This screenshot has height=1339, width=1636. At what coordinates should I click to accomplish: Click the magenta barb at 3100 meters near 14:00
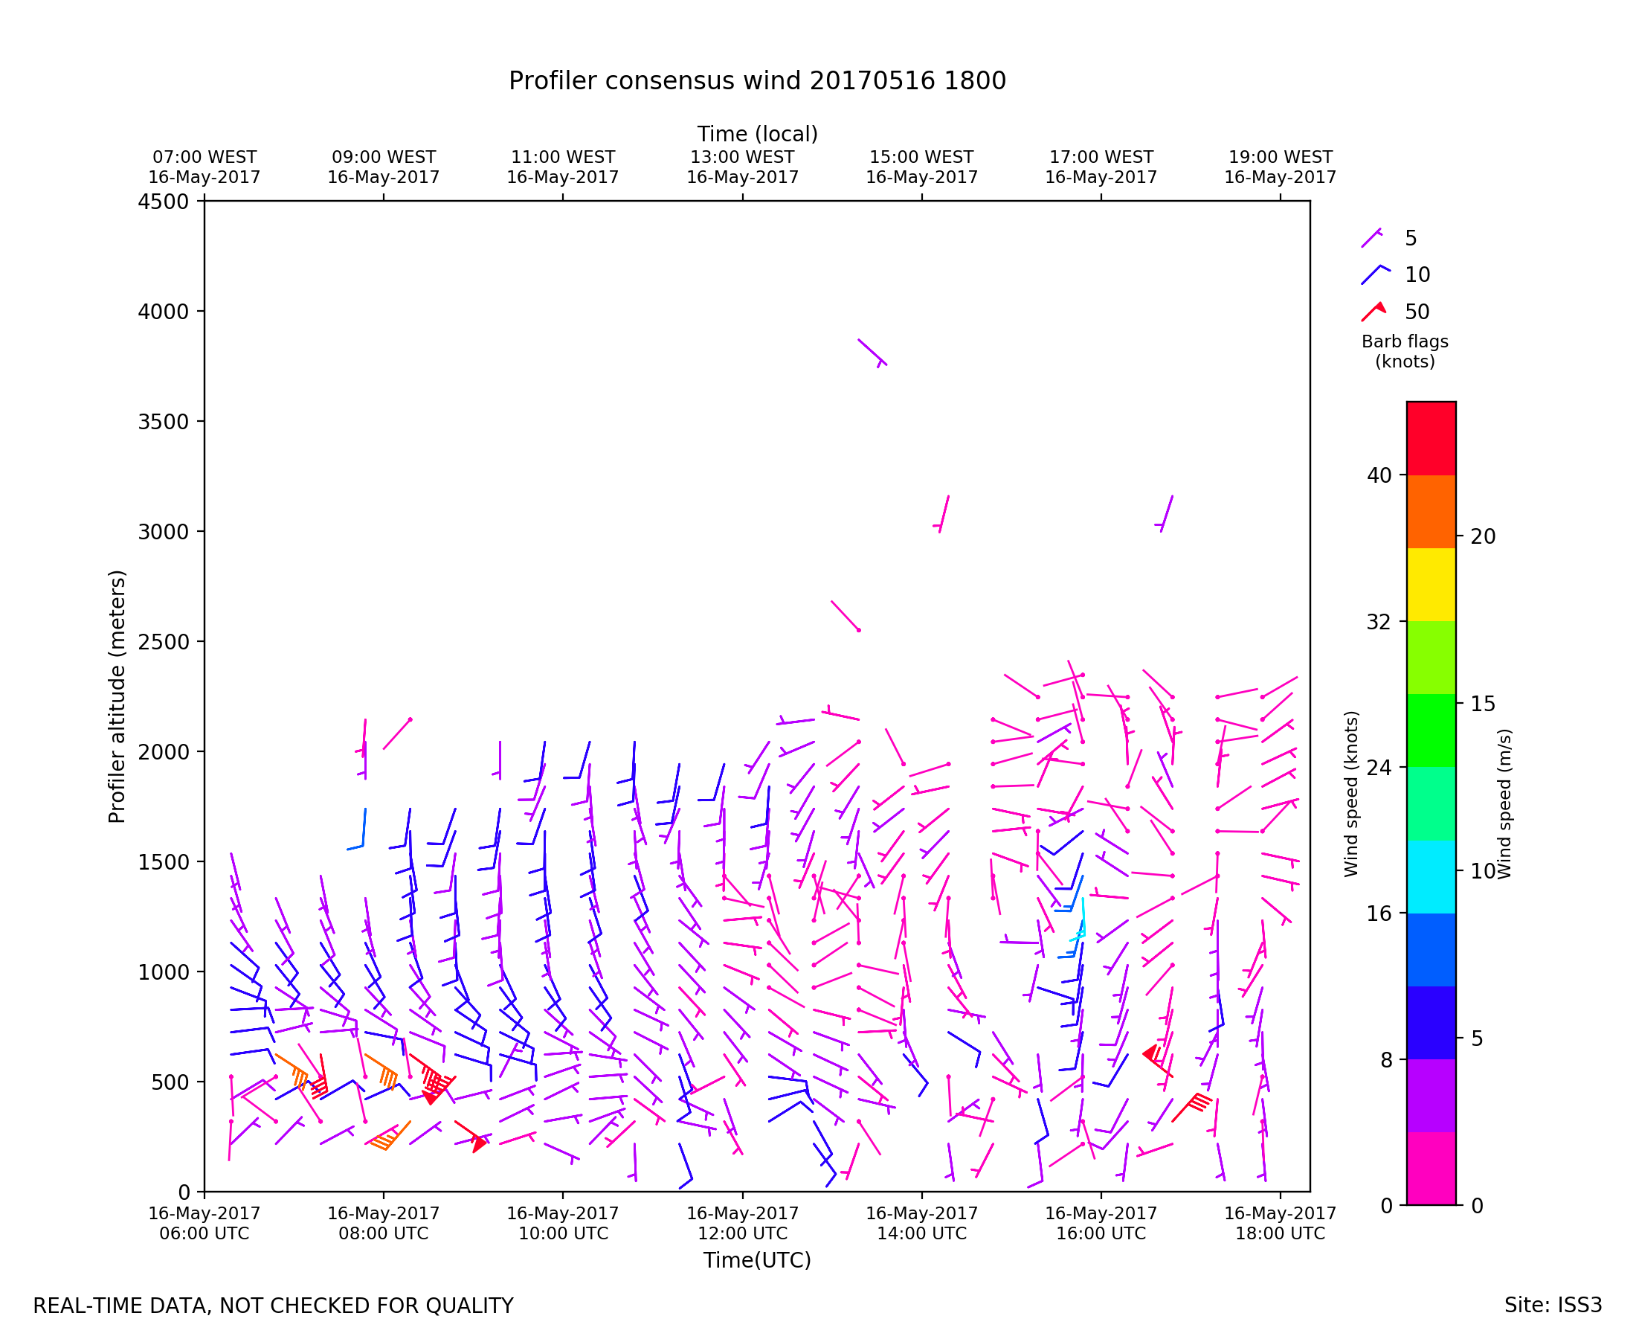pyautogui.click(x=944, y=515)
